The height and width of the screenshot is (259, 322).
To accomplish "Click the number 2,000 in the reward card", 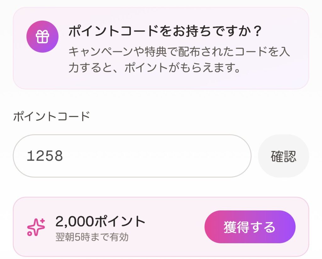I will (x=74, y=222).
